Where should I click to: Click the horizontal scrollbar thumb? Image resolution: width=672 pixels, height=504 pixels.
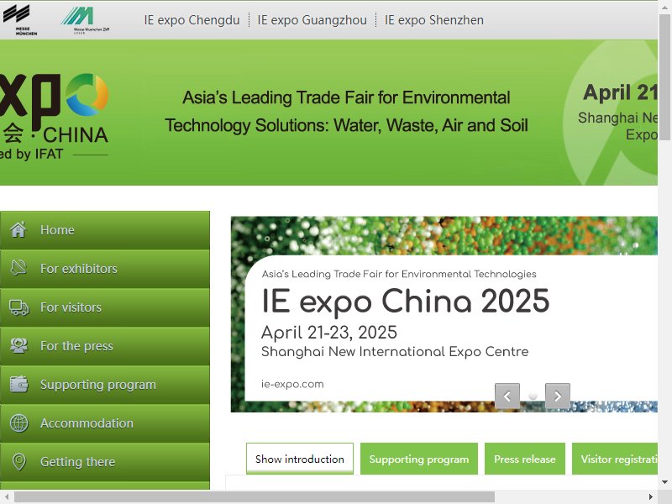255,497
